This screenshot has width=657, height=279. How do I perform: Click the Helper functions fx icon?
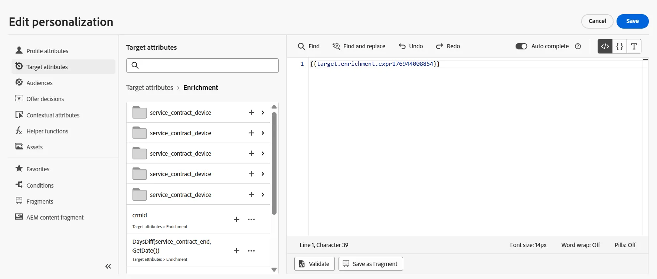(19, 131)
